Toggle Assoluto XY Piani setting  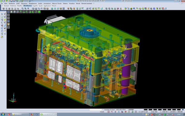(x=109, y=110)
